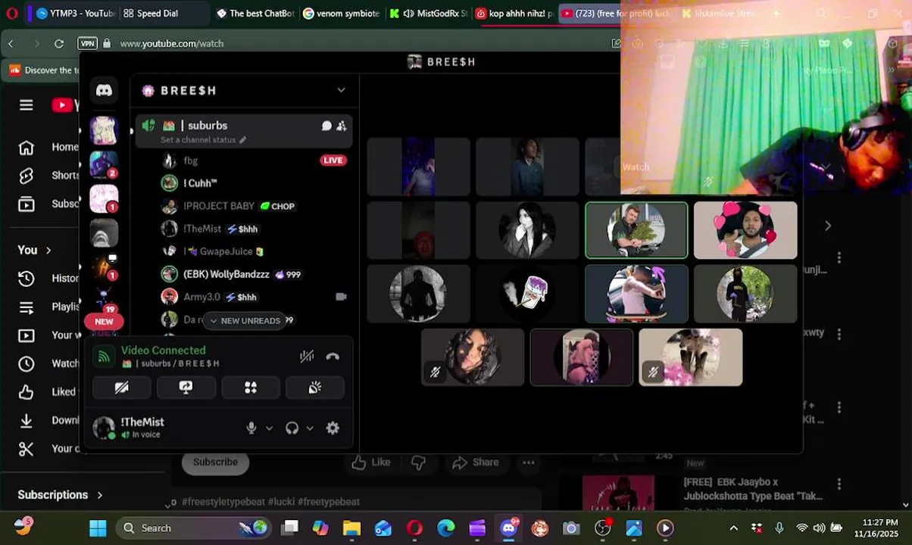The width and height of the screenshot is (912, 545).
Task: Switch to venom symbiote tab
Action: pyautogui.click(x=342, y=14)
